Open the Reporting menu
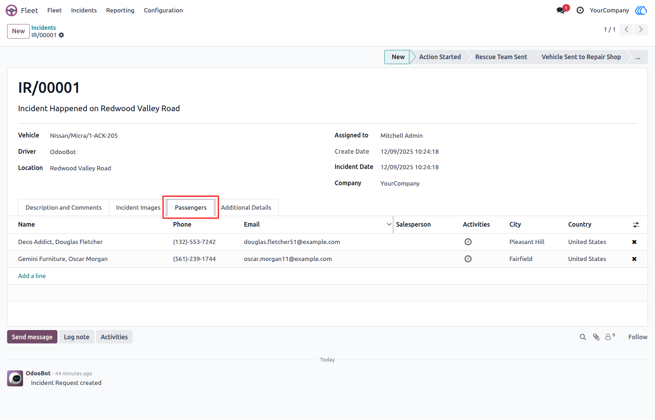655x420 pixels. tap(120, 10)
